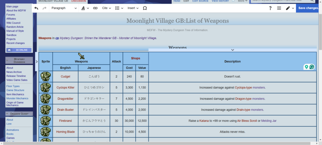Expand row options arrow beside Sprite header
Image resolution: width=322 pixels, height=145 pixels.
pyautogui.click(x=37, y=61)
